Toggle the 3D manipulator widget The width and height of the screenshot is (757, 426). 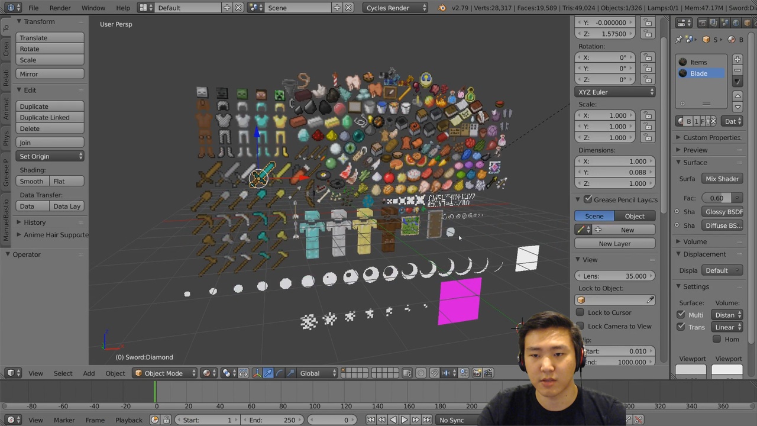tap(256, 373)
